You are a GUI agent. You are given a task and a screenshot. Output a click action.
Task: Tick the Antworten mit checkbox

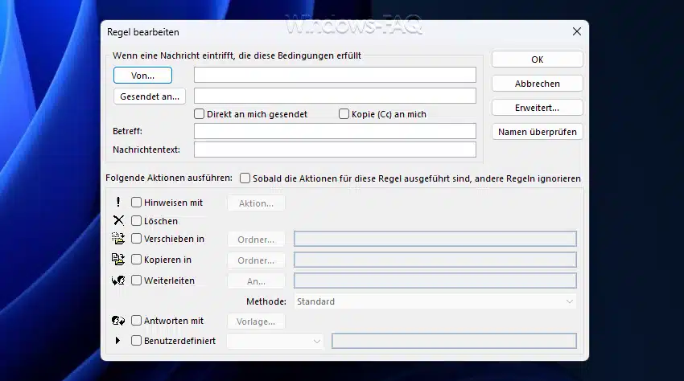[137, 321]
